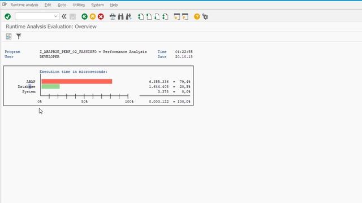Collapse the command field with double-arrow icon

click(64, 16)
